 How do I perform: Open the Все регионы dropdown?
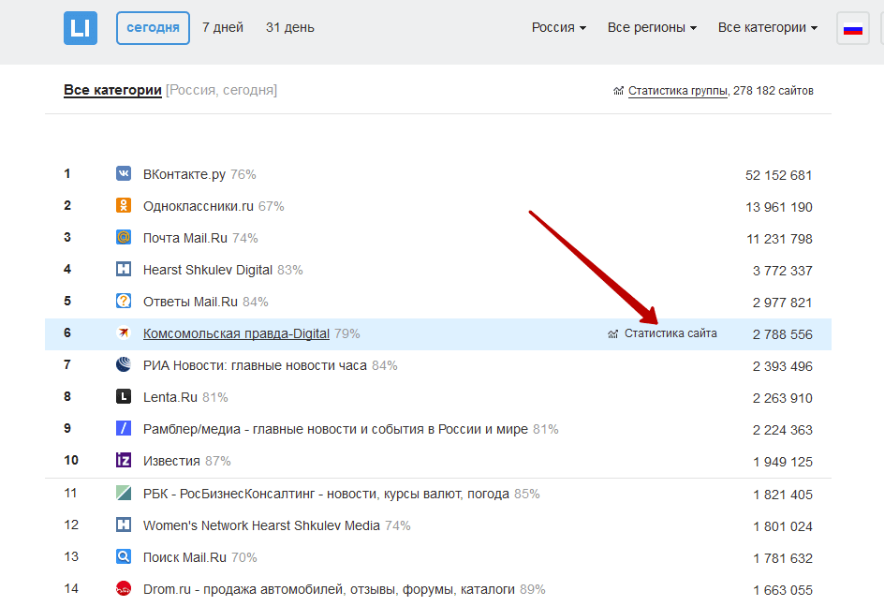coord(652,28)
